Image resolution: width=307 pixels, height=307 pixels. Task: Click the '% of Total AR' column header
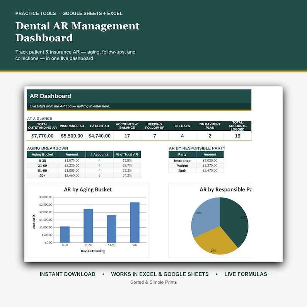127,154
